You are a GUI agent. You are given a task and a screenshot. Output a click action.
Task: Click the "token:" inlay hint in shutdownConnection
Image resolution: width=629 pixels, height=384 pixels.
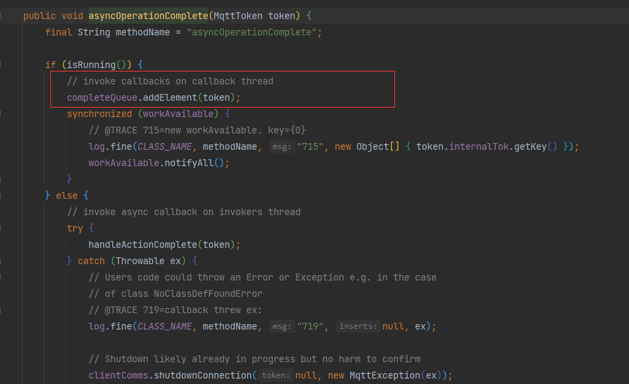[275, 376]
